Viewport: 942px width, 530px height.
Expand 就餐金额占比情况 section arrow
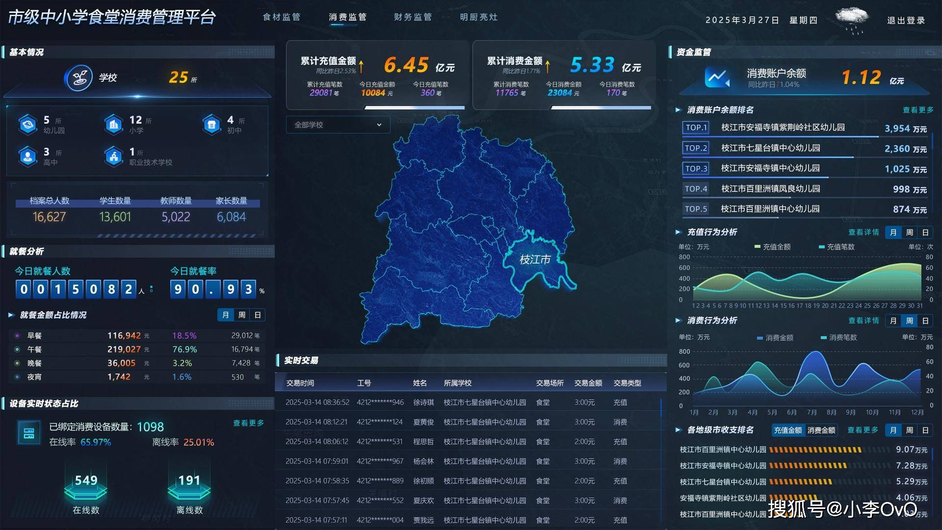tap(11, 315)
